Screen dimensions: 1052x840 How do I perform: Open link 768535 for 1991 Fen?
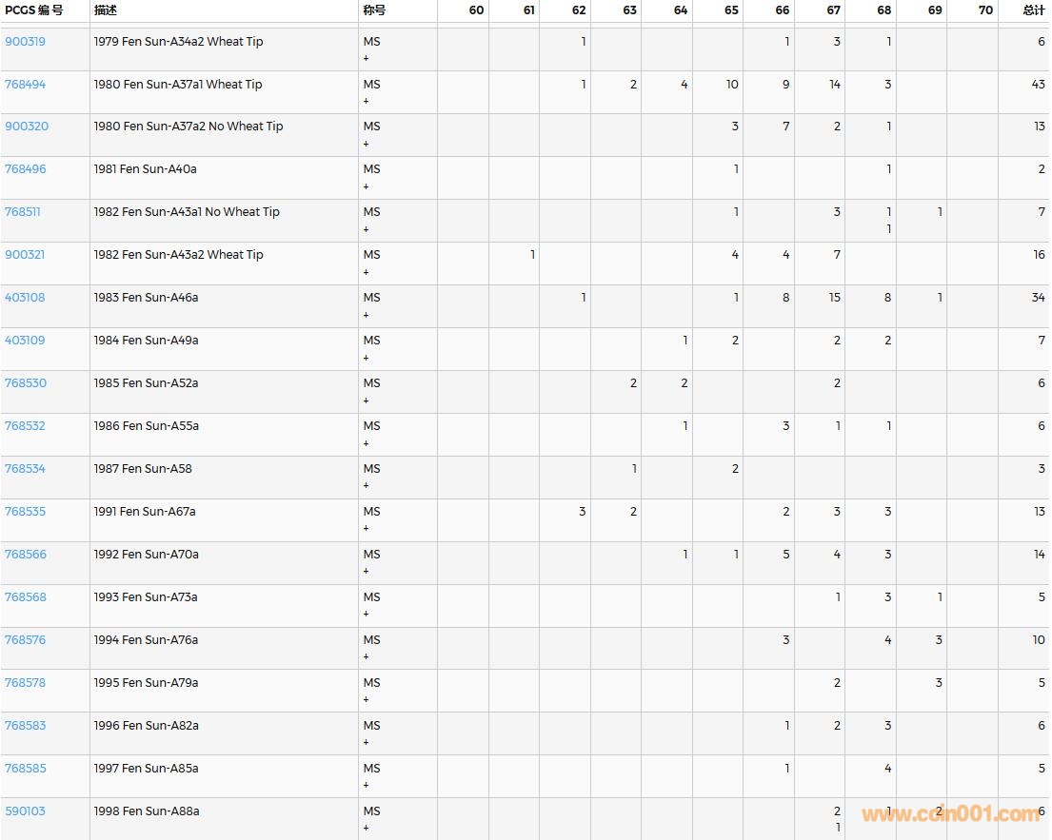(25, 512)
